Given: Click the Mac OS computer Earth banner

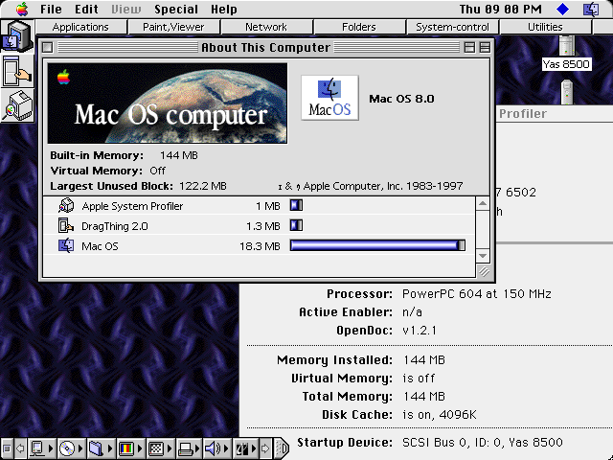Looking at the screenshot, I should 168,103.
